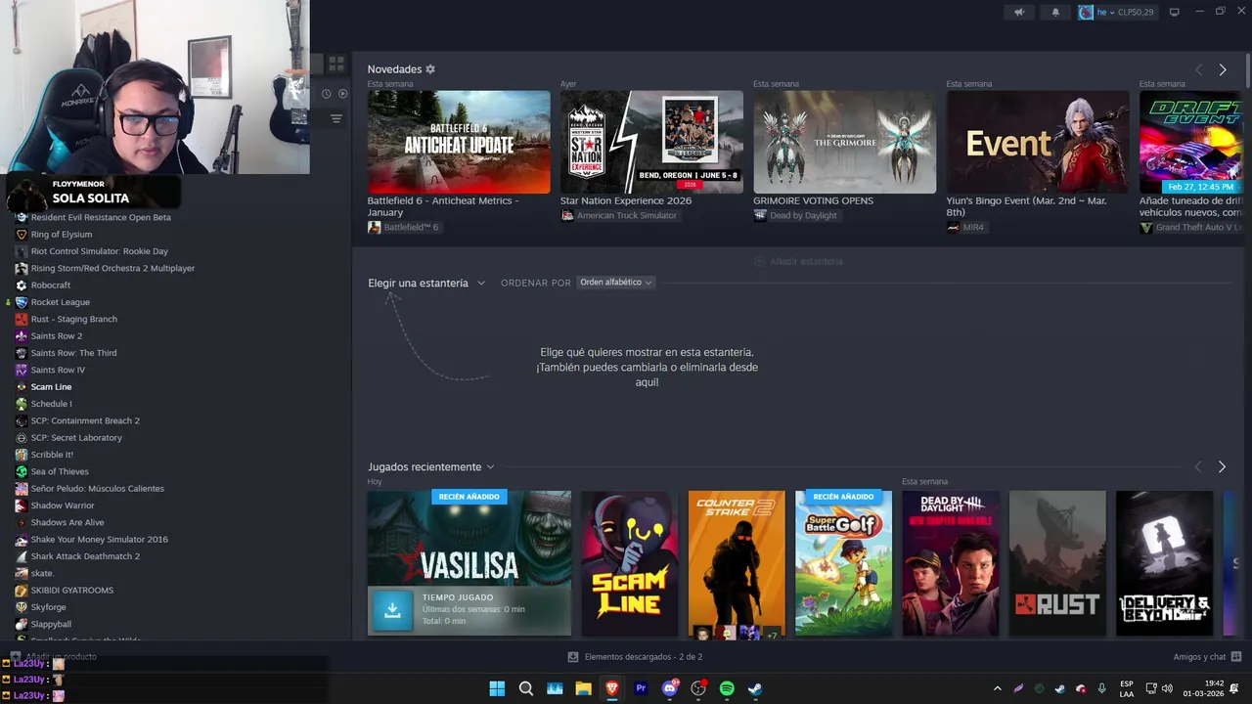Select 'Shadow Warrior' in library list
Image resolution: width=1252 pixels, height=704 pixels.
click(63, 506)
